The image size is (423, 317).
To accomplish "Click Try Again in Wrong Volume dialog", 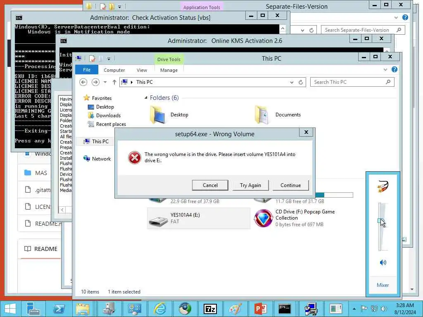I will (x=250, y=185).
